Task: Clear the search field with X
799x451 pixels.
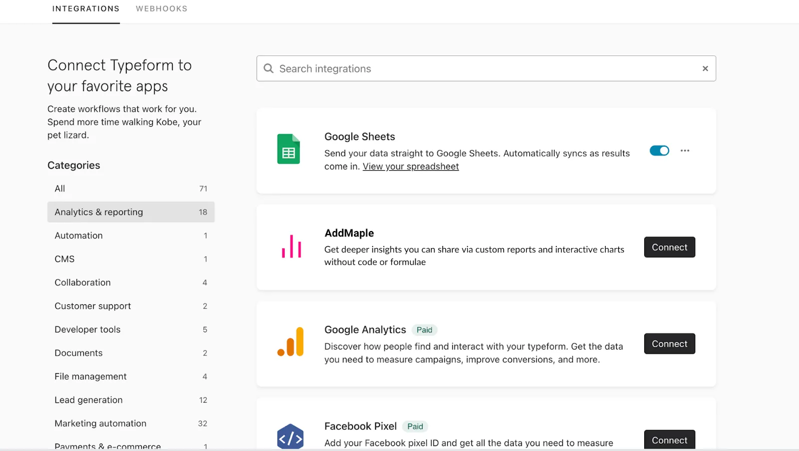Action: [705, 68]
